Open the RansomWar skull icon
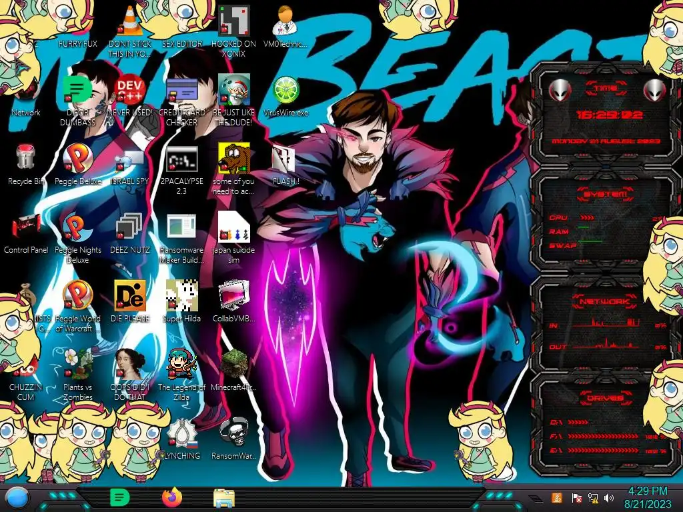This screenshot has height=512, width=683. coord(234,432)
